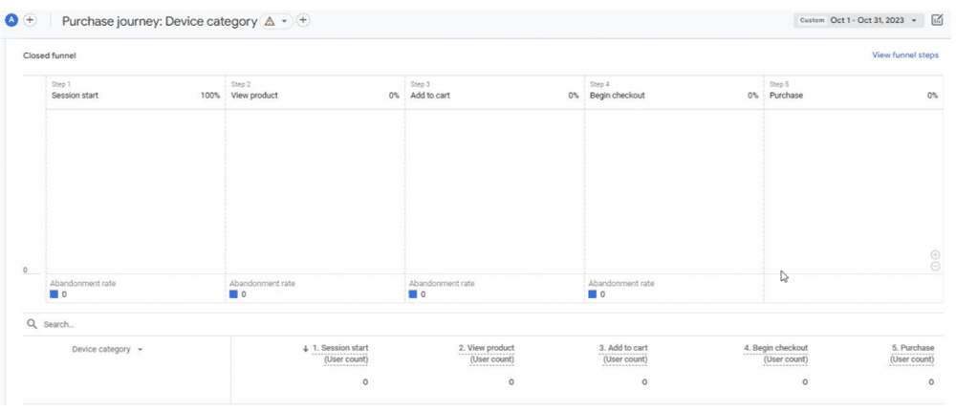Click the Step 3 Add to cart header
The width and height of the screenshot is (956, 412).
(494, 92)
